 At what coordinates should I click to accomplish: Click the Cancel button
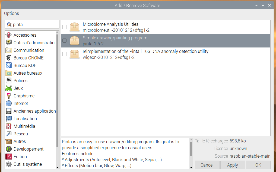coord(207,165)
